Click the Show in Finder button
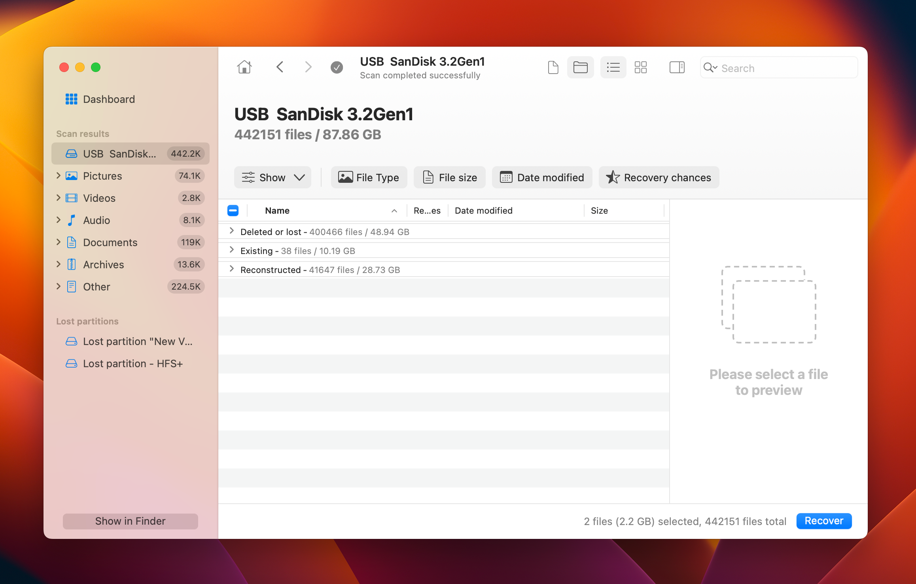This screenshot has width=916, height=584. (129, 521)
